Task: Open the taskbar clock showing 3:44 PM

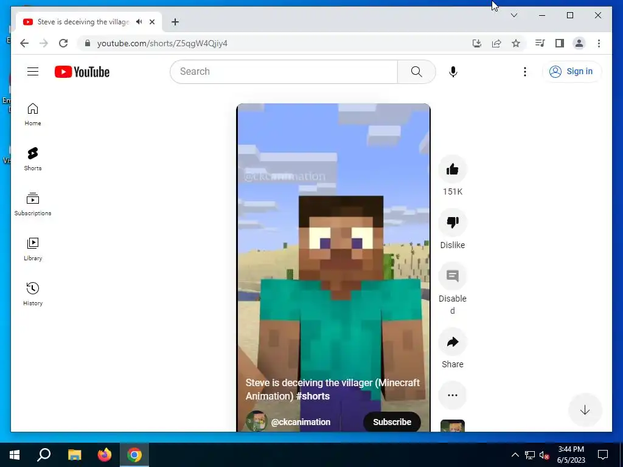Action: click(571, 455)
